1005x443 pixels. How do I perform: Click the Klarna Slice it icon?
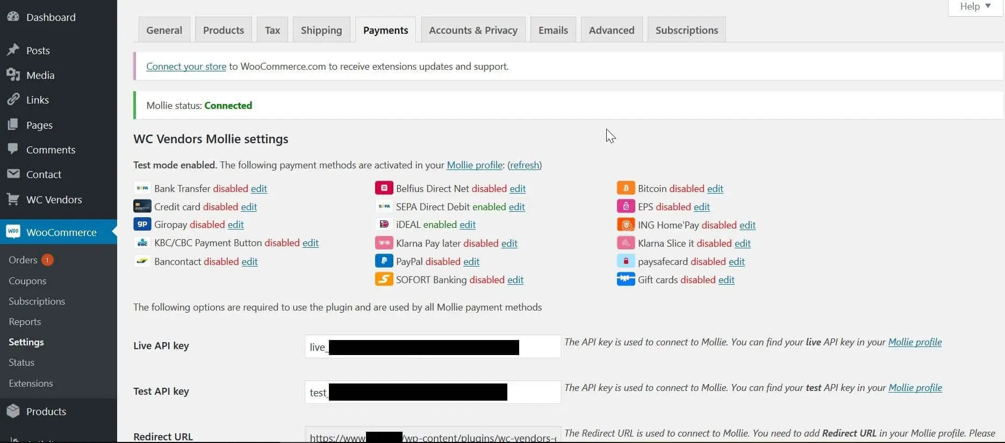coord(626,243)
